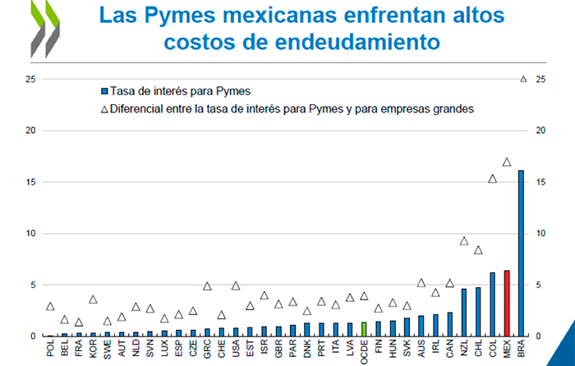Click the 'SWE' axis label
This screenshot has height=366, width=575.
coord(108,349)
